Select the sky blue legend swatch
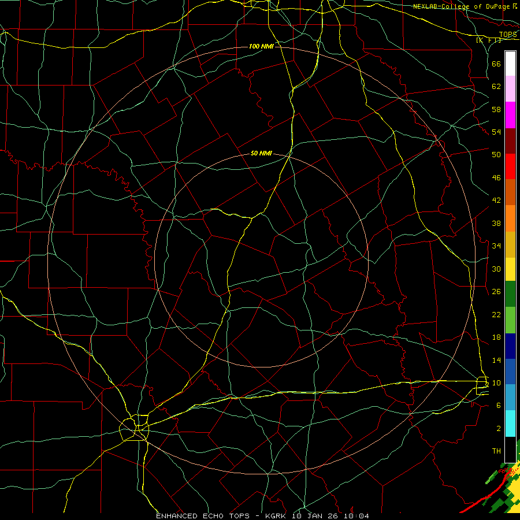520x520 pixels. [x=510, y=398]
